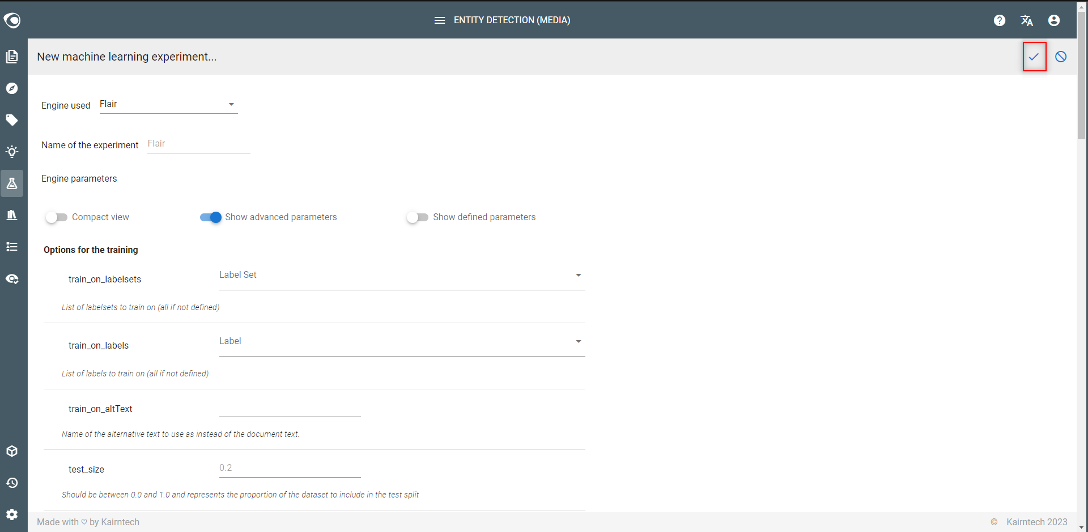Expand the train_on_labelsets Label Set dropdown
Viewport: 1088px width, 532px height.
click(x=402, y=276)
